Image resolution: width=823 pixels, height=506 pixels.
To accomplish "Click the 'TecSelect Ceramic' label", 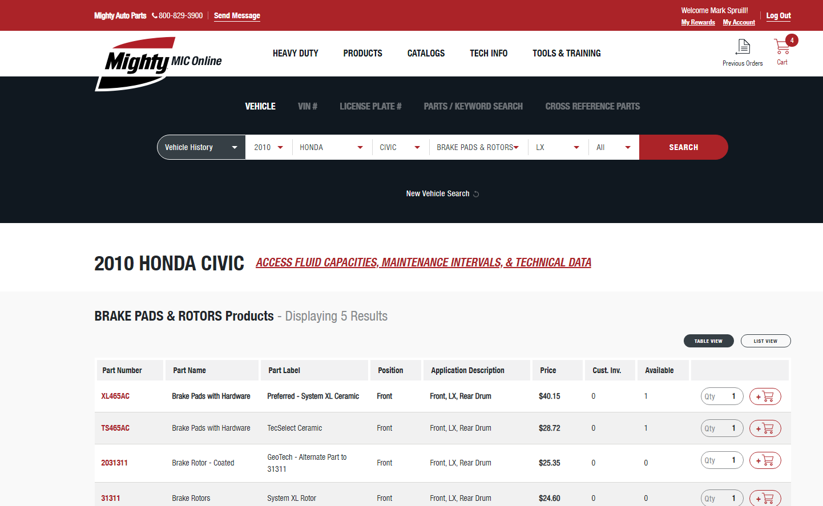I will pos(294,428).
